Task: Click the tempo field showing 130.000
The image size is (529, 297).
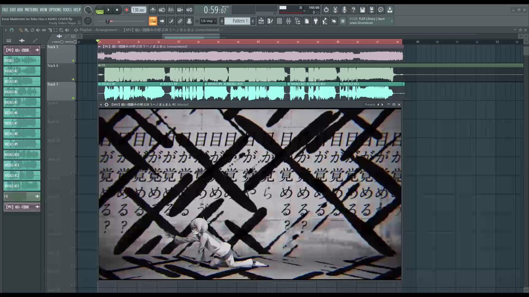Action: 138,10
